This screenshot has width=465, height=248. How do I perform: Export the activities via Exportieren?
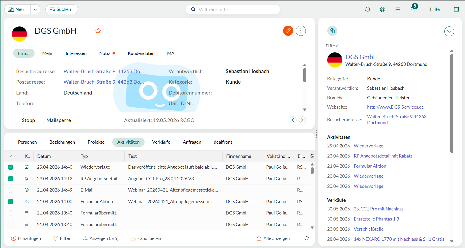pyautogui.click(x=146, y=238)
